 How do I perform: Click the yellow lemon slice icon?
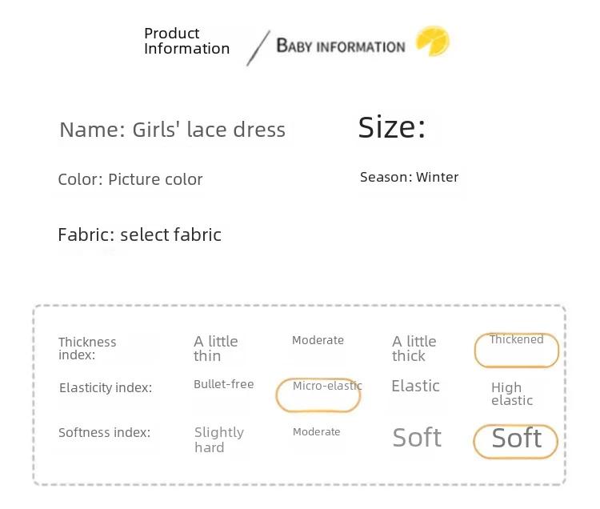433,41
